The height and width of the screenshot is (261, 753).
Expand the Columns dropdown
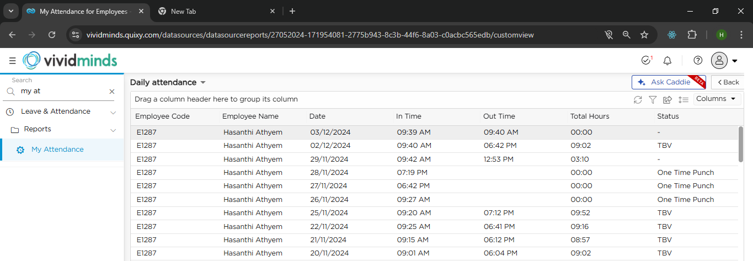coord(717,99)
